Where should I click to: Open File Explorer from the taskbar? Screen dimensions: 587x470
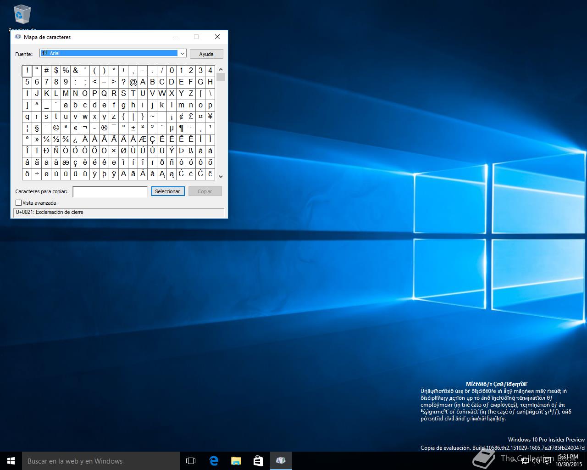tap(236, 461)
